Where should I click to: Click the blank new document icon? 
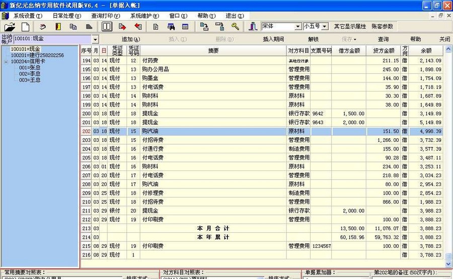25,27
